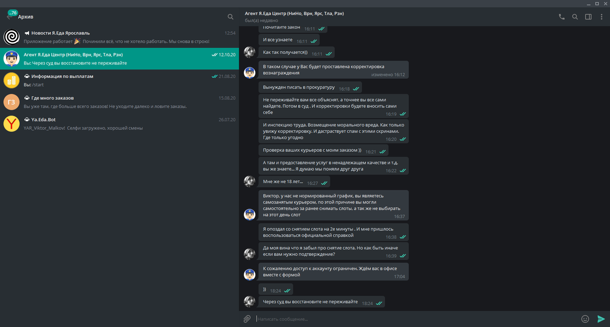The height and width of the screenshot is (327, 610).
Task: Click message starting И инспекцию труда
Action: point(333,131)
